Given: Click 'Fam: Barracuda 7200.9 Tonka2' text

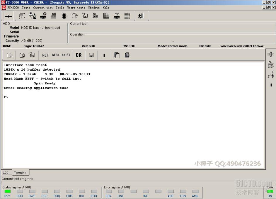Looking at the screenshot, I should coord(241,46).
